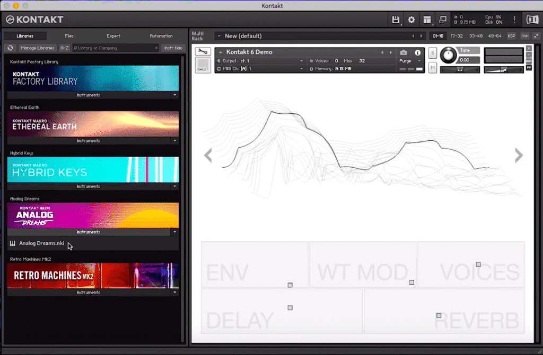The width and height of the screenshot is (543, 355).
Task: Click the large right arrow in instrument view
Action: 519,155
